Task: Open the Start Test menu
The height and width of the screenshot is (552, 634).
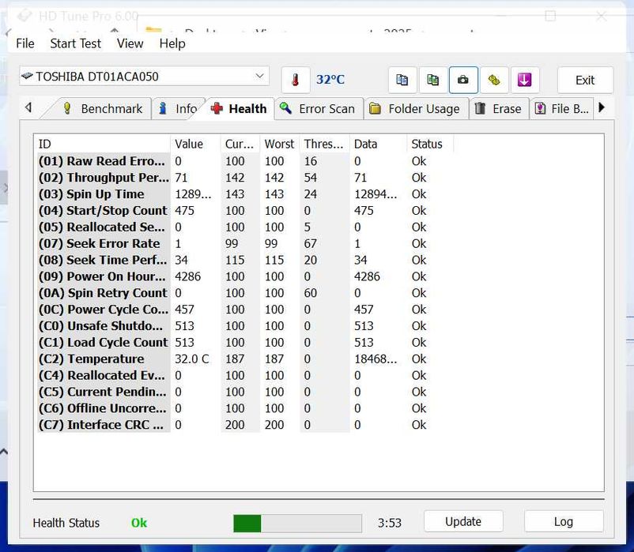Action: pyautogui.click(x=75, y=43)
